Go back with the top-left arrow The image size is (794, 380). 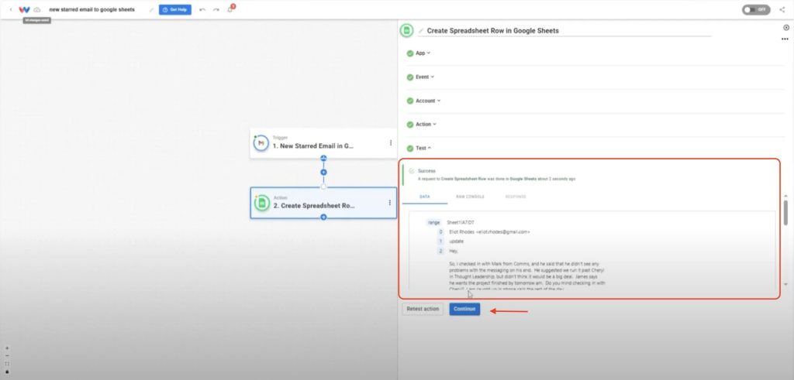point(11,9)
